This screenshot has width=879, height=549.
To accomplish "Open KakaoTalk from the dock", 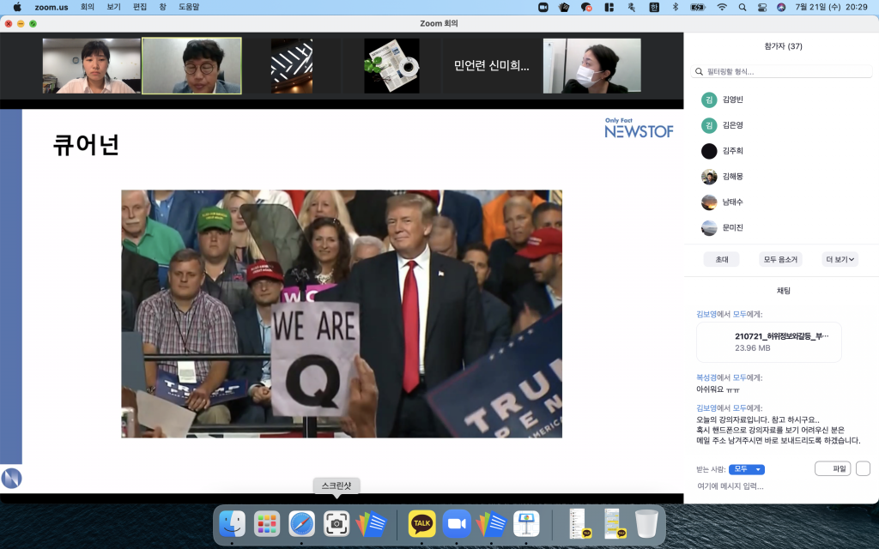I will (x=421, y=523).
